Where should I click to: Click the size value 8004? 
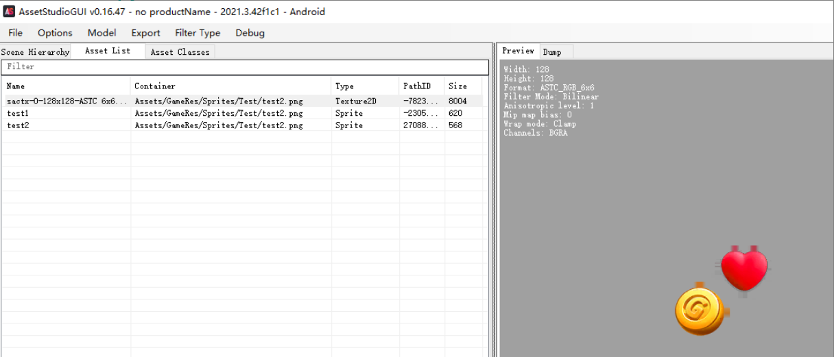pyautogui.click(x=457, y=101)
